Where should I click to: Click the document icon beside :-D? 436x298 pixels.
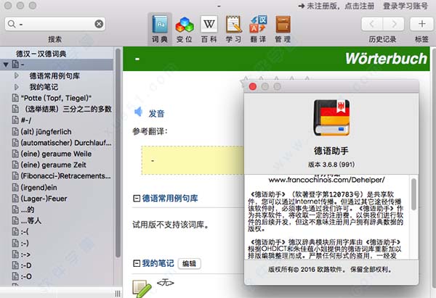point(15,265)
